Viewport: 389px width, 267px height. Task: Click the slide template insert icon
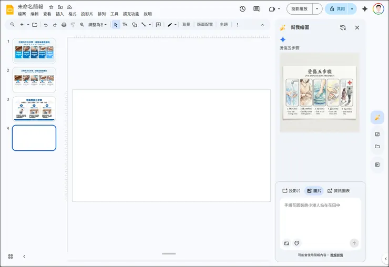coord(35,25)
